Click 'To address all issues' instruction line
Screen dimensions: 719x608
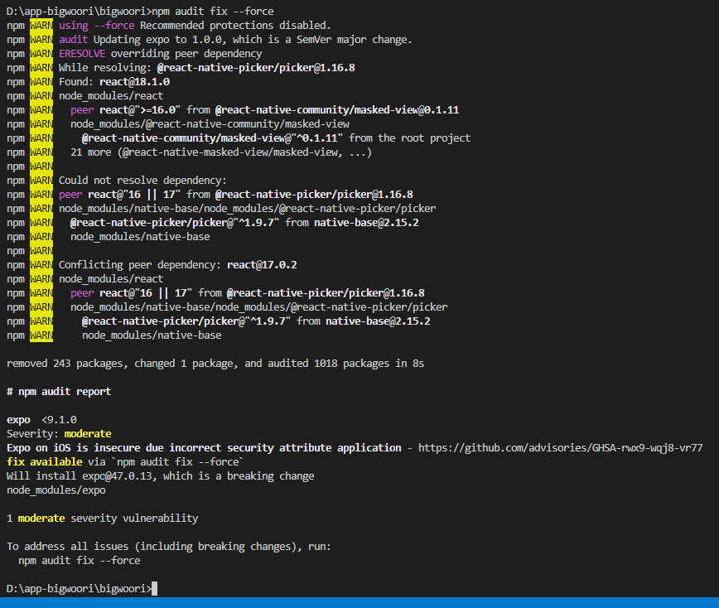(169, 547)
